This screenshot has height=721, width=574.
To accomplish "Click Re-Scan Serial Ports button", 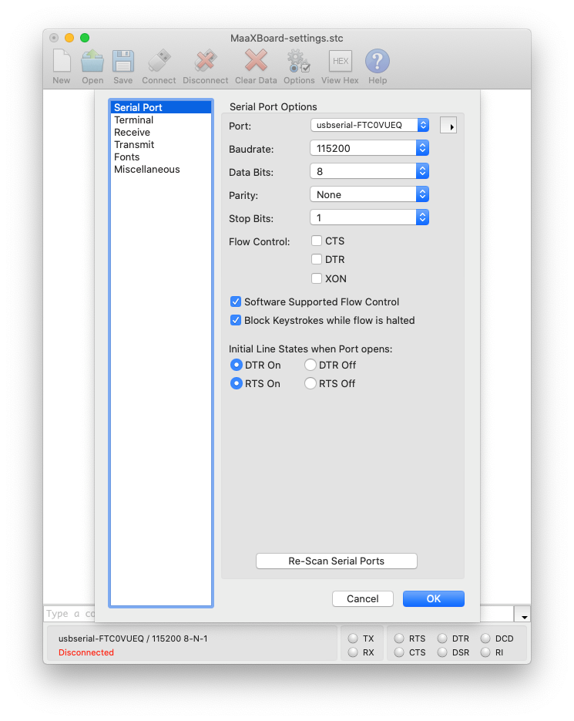I will pyautogui.click(x=337, y=561).
